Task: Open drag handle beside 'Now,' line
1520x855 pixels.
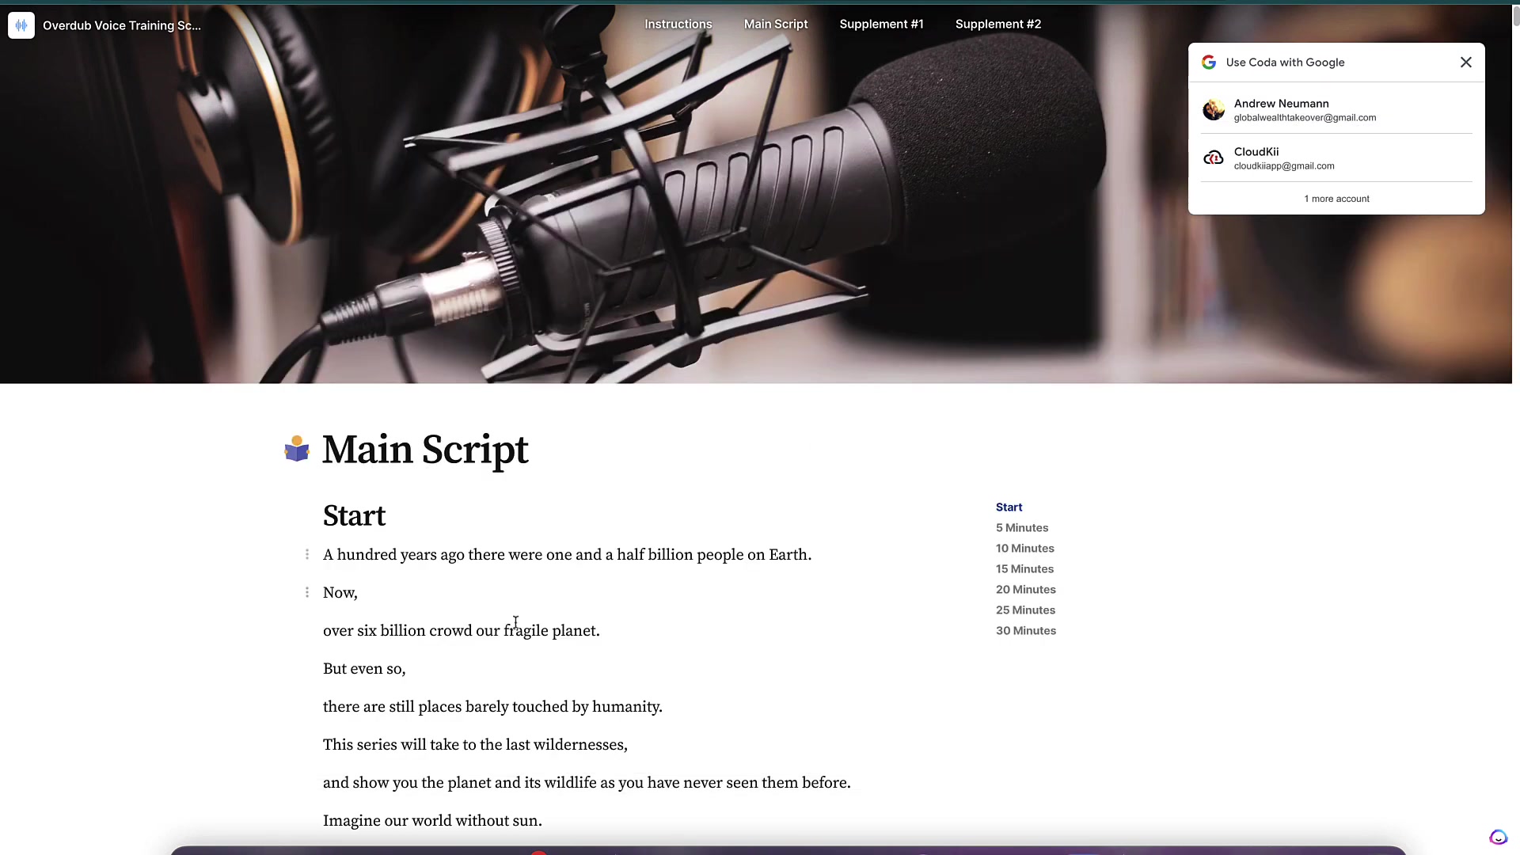Action: 307,592
